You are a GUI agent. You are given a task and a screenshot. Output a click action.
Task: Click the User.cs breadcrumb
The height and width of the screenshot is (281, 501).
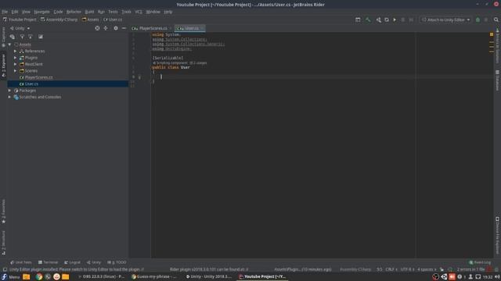113,20
